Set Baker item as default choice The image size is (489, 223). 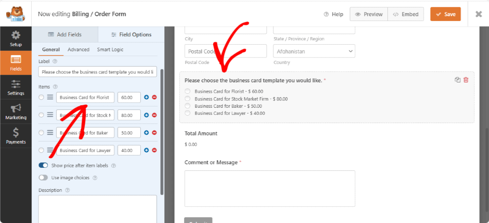tap(41, 133)
